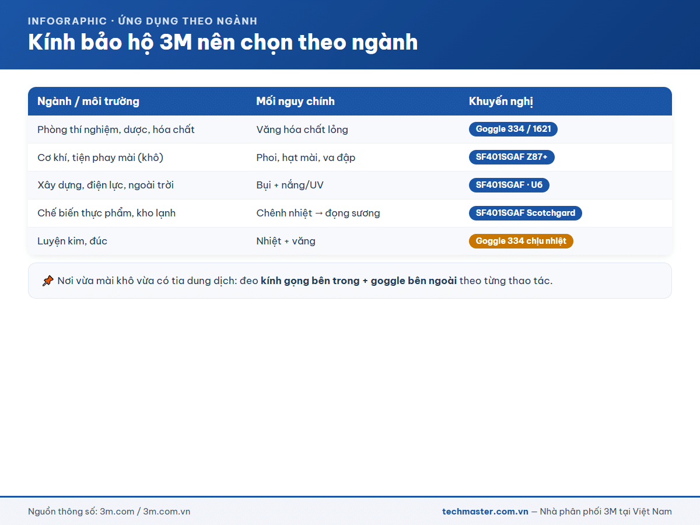The image size is (700, 525).
Task: Click the 'SF401SGAF · U6' badge
Action: click(509, 185)
